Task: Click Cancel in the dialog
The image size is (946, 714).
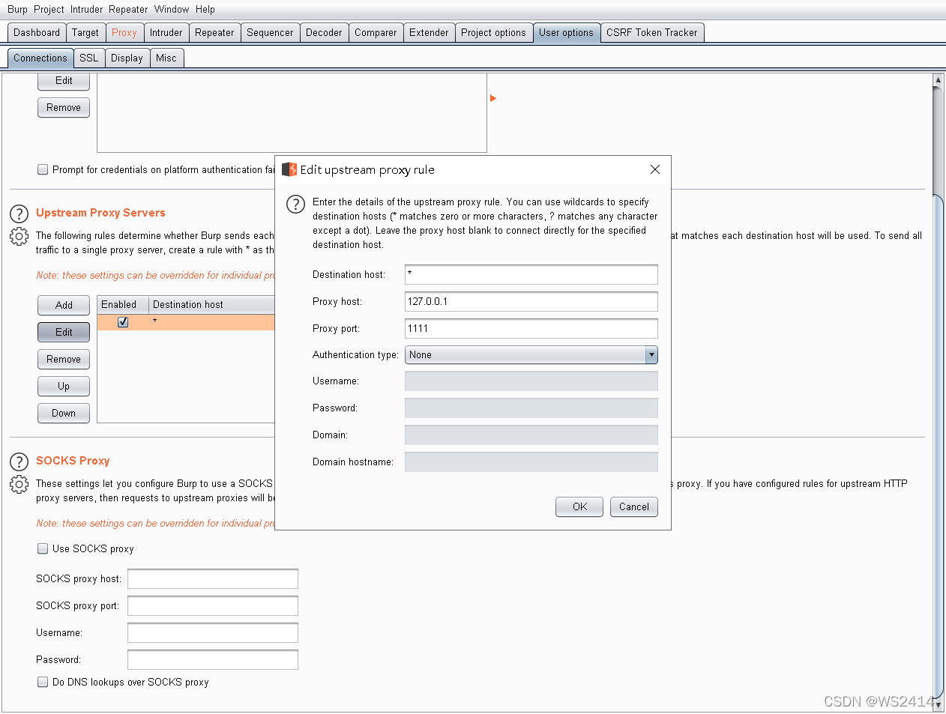Action: click(x=634, y=506)
